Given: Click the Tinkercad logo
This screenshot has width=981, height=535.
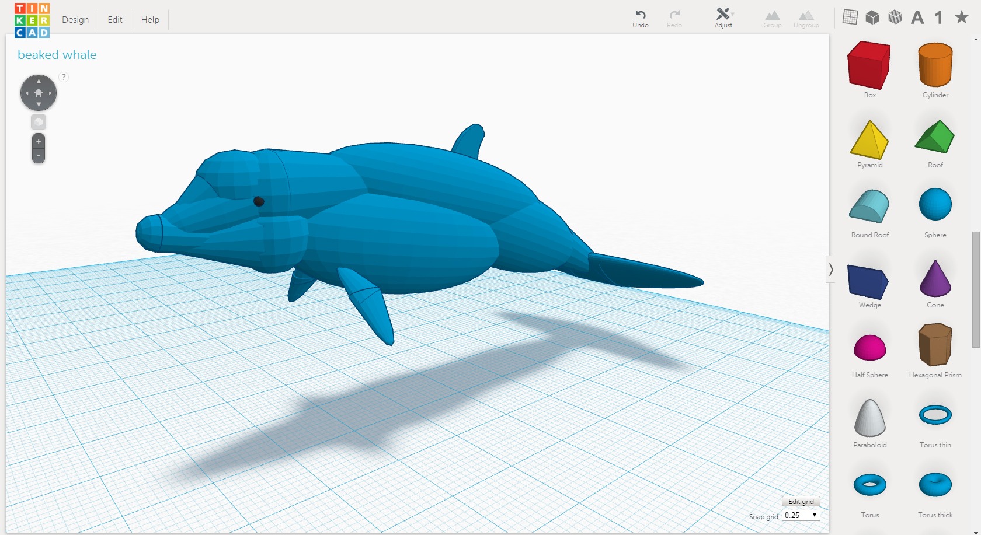Looking at the screenshot, I should pyautogui.click(x=32, y=20).
